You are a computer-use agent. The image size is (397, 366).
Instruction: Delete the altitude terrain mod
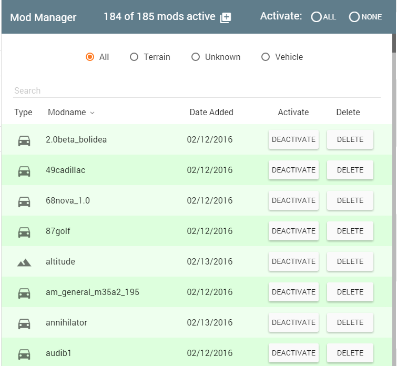(x=350, y=261)
